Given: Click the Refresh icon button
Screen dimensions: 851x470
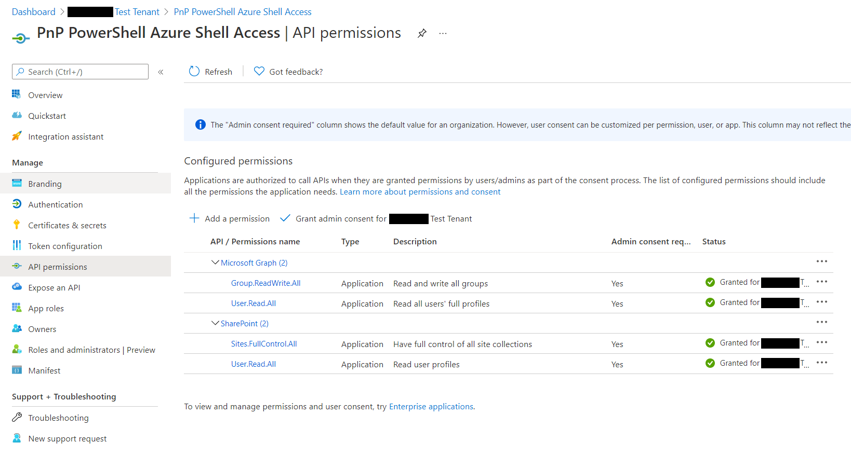Looking at the screenshot, I should coord(194,72).
